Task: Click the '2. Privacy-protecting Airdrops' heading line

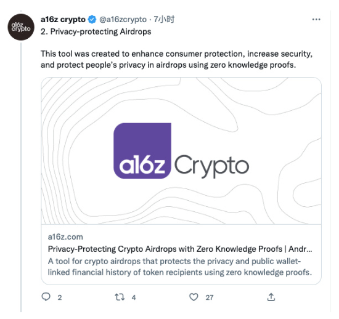Action: 96,32
